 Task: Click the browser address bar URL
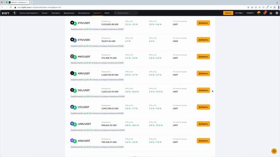coord(39,7)
